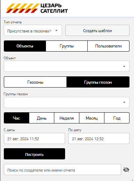134x181 pixels.
Task: Choose the Месяц period
Action: pos(92,118)
